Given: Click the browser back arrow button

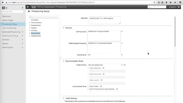Looking at the screenshot, I should point(3,2).
